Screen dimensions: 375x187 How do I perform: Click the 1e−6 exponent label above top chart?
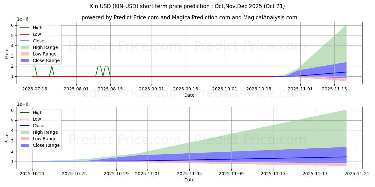[22, 19]
